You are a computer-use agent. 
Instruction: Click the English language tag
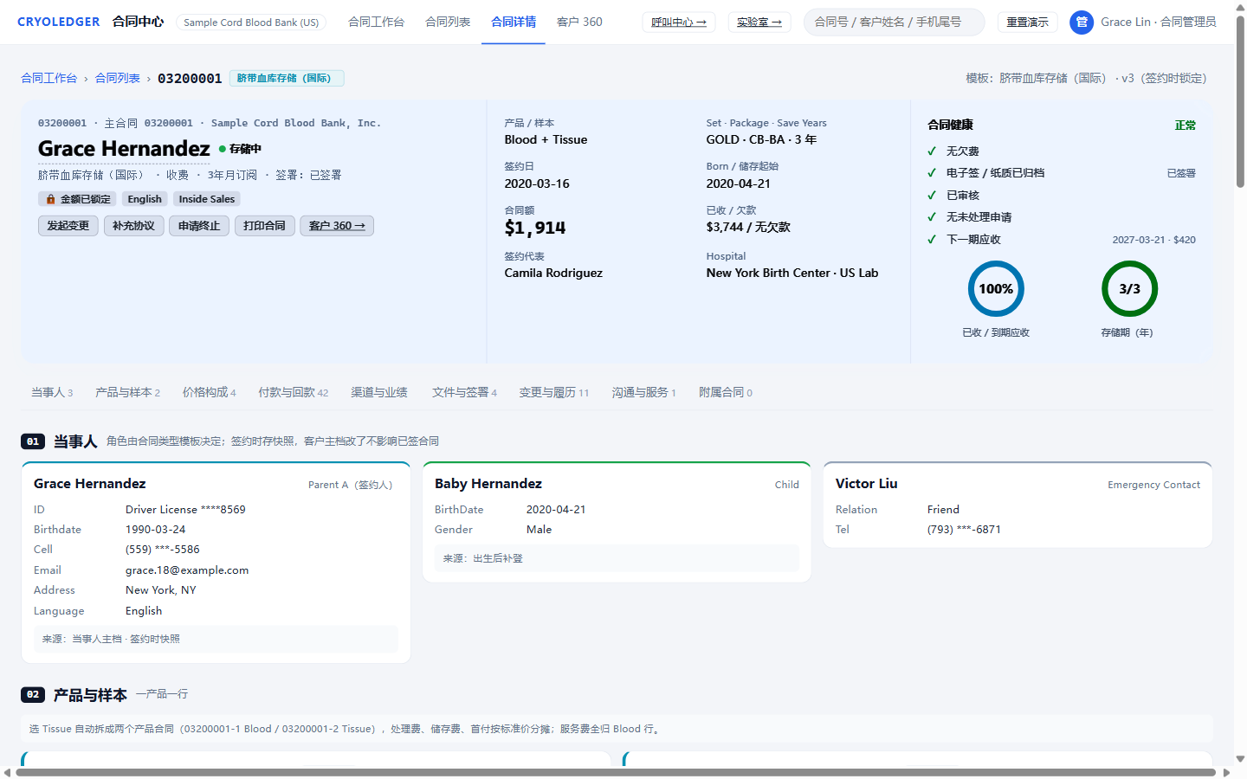click(145, 199)
